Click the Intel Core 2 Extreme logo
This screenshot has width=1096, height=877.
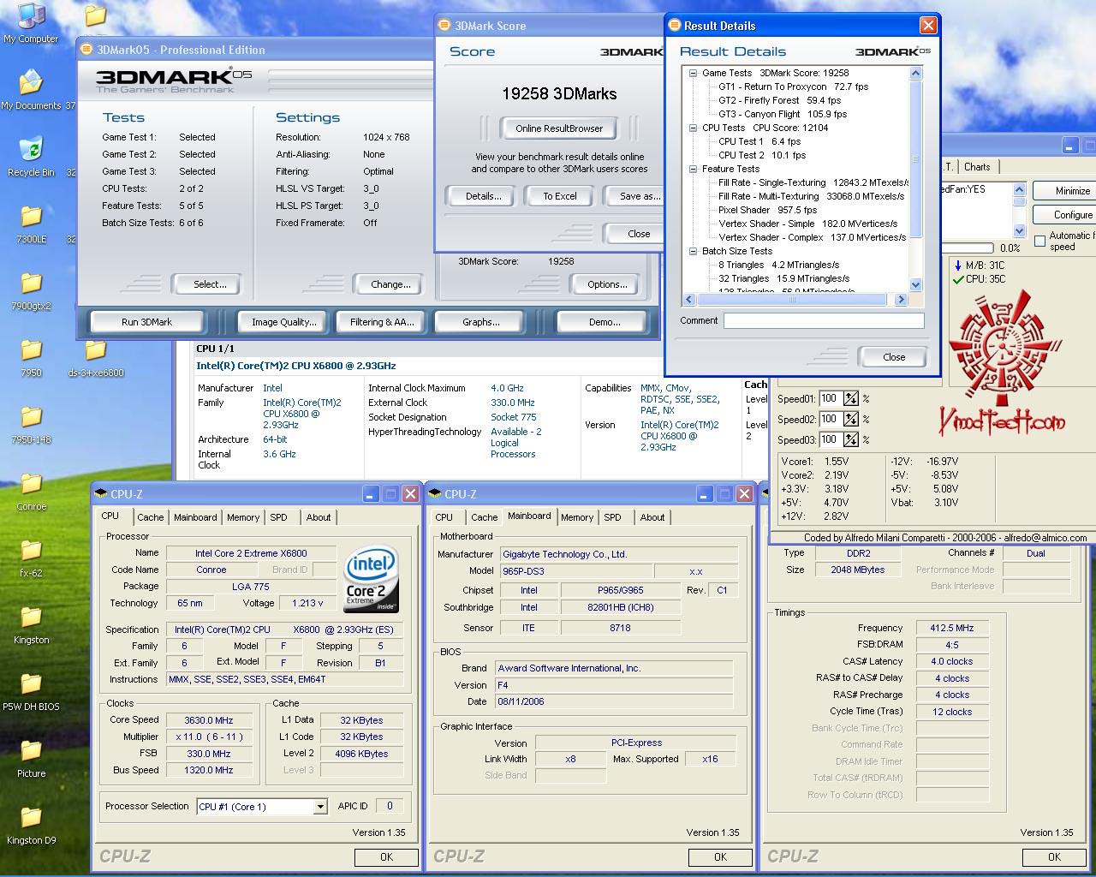(x=372, y=580)
